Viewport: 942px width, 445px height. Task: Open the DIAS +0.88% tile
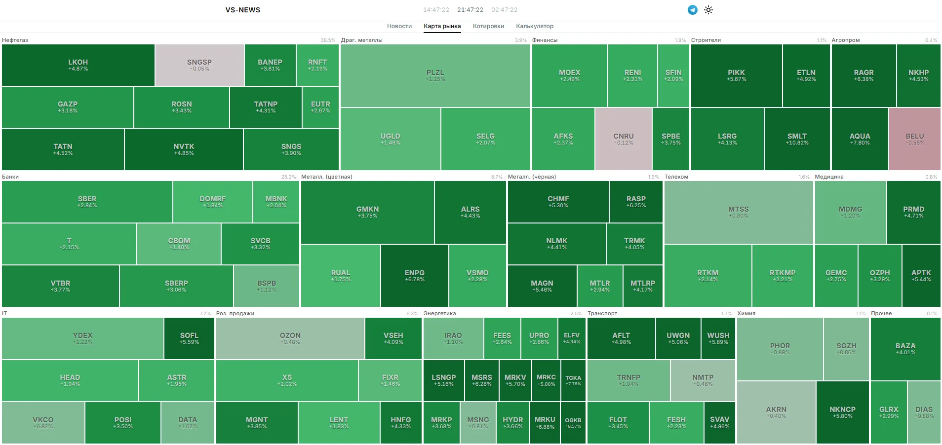924,412
